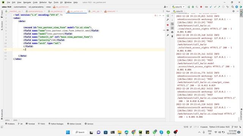
Task: Open the Skype taskbar icon
Action: [x=161, y=132]
